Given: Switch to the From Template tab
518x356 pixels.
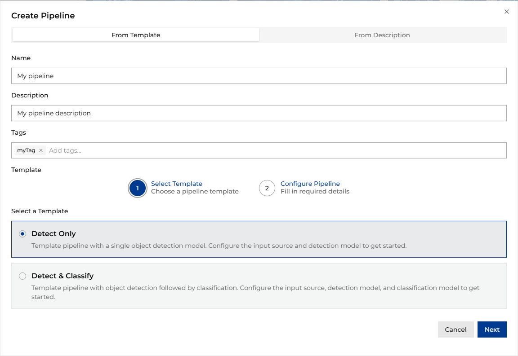Looking at the screenshot, I should (x=136, y=35).
